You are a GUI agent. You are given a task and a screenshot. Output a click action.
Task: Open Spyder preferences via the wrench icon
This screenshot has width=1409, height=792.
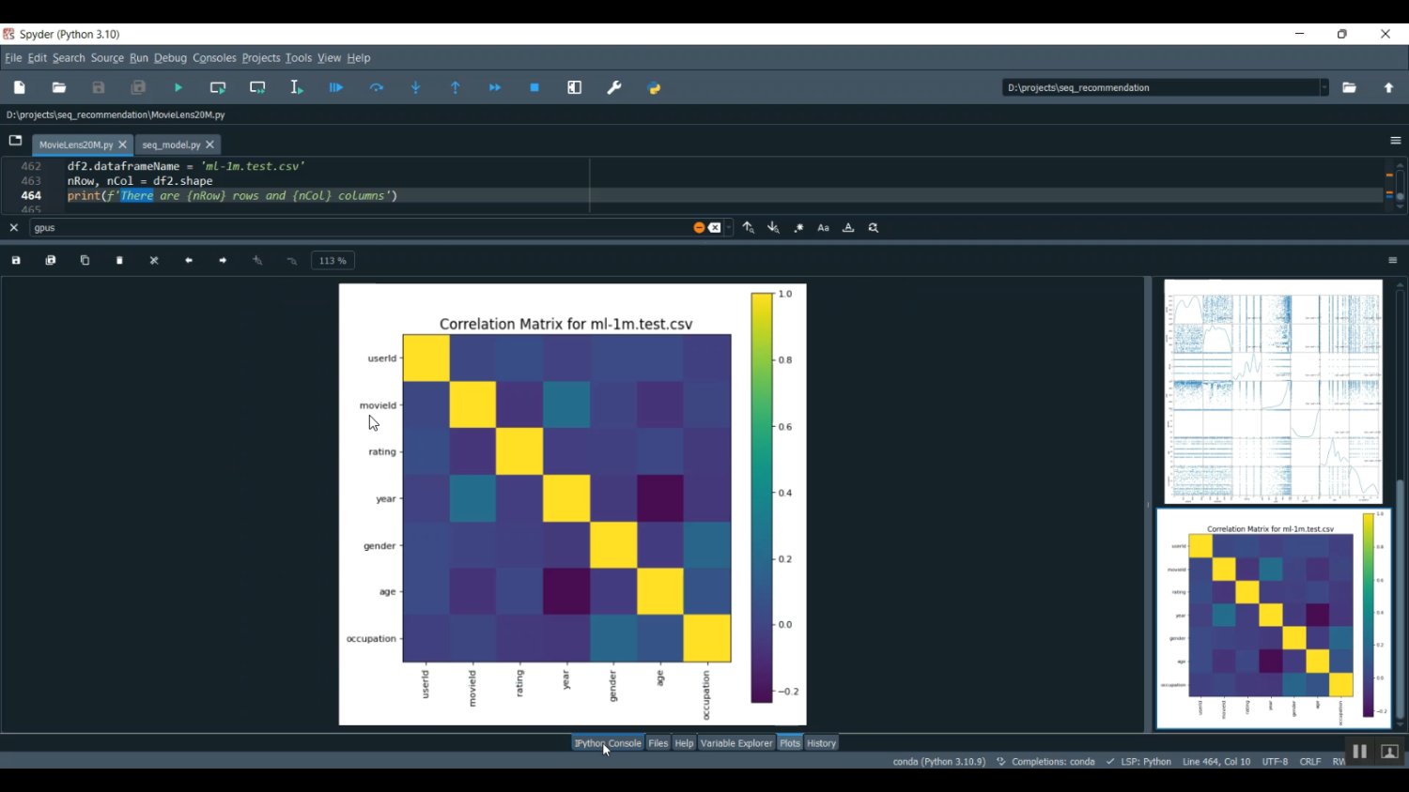point(614,87)
